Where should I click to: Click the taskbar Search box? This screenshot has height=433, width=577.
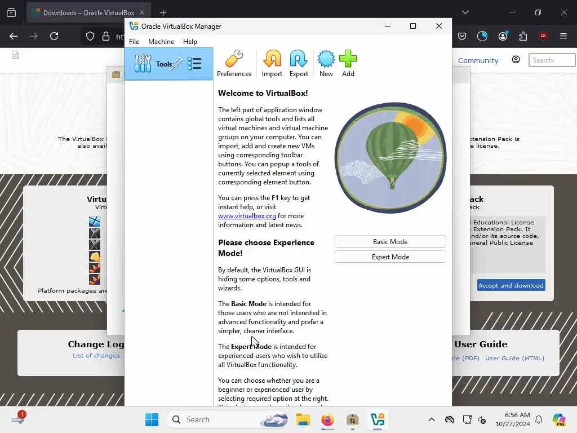pos(228,419)
